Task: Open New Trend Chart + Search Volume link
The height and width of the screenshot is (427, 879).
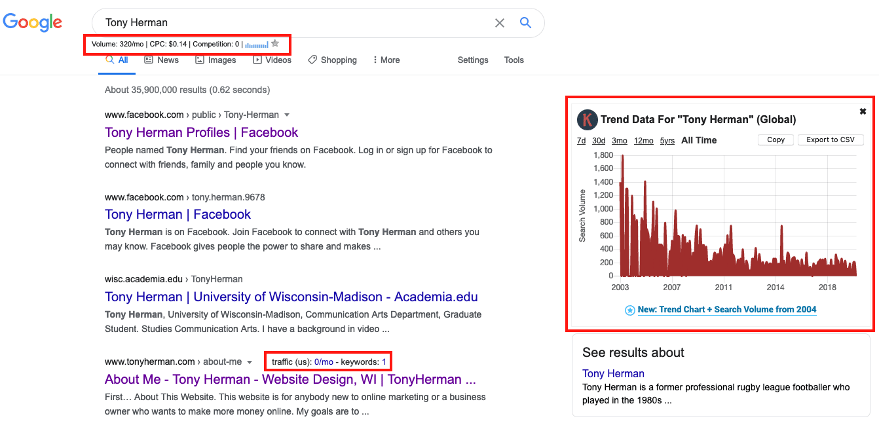Action: [x=727, y=310]
